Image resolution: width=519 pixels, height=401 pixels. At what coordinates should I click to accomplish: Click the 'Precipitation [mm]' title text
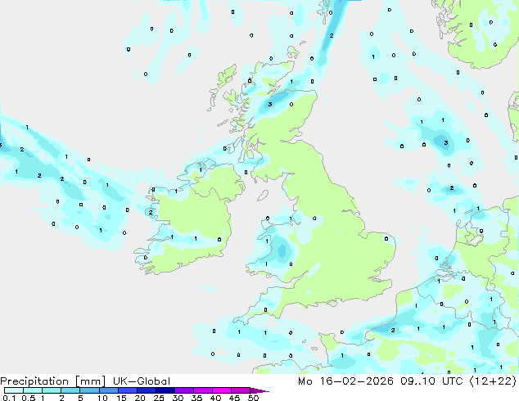(x=53, y=381)
